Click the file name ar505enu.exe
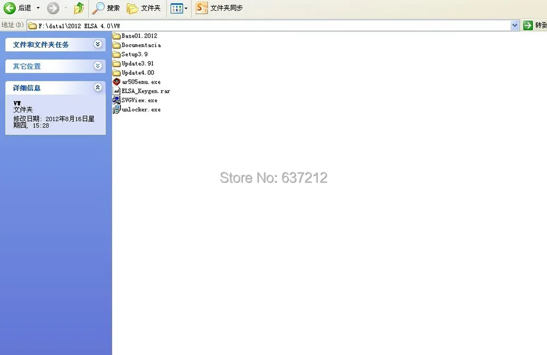The height and width of the screenshot is (355, 547). coord(141,82)
